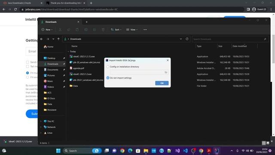This screenshot has height=155, width=275.
Task: Reload the JetBrains page in Chrome
Action: tap(15, 9)
